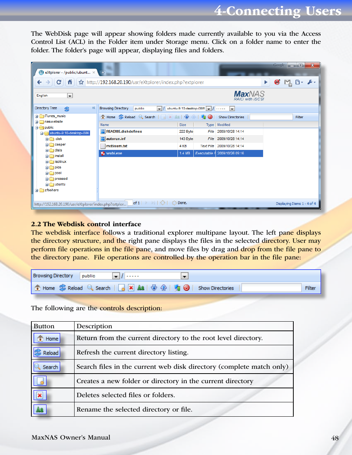Image resolution: width=352 pixels, height=455 pixels.
Task: Click the red X delete icon in the operation bar figure
Action: [131, 288]
